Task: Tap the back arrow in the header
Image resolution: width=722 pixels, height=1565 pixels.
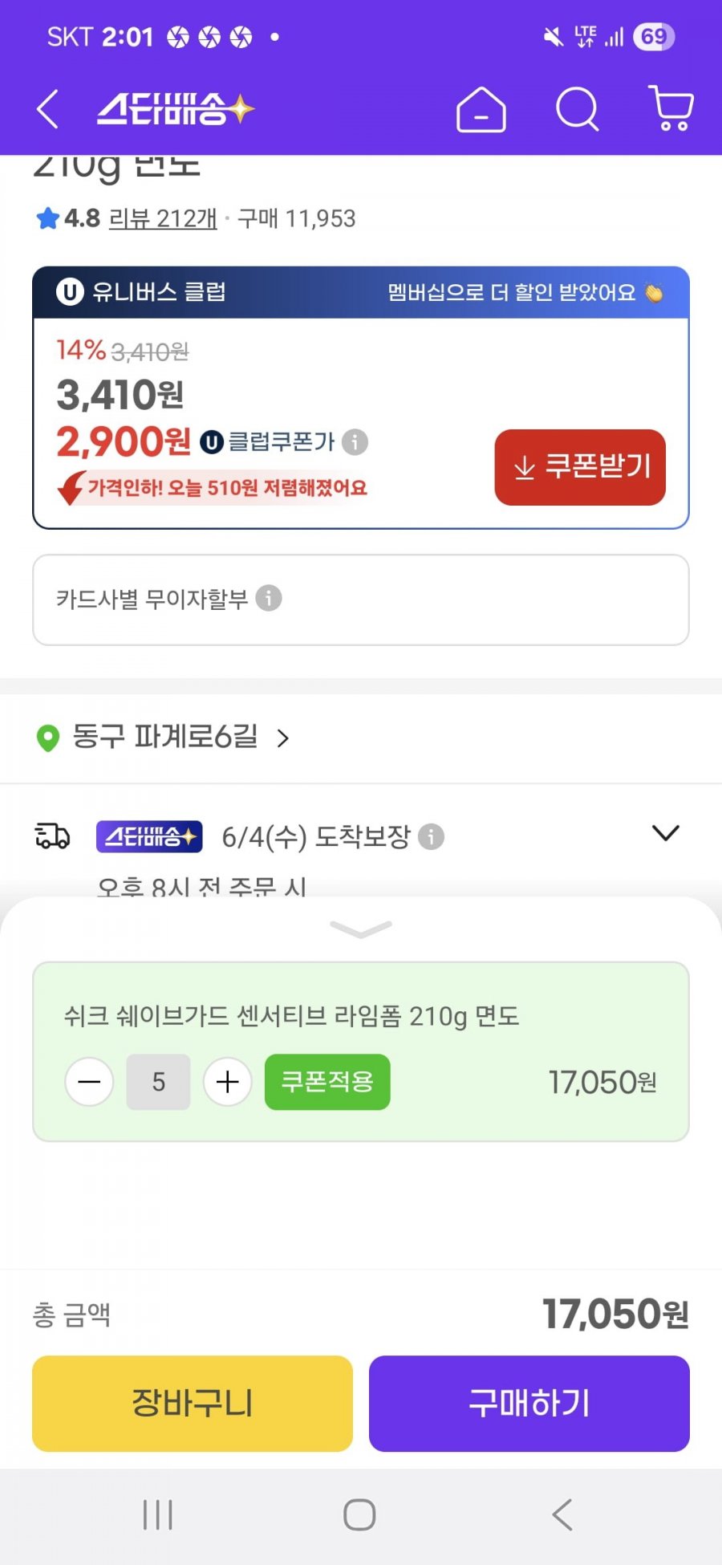Action: pyautogui.click(x=47, y=109)
